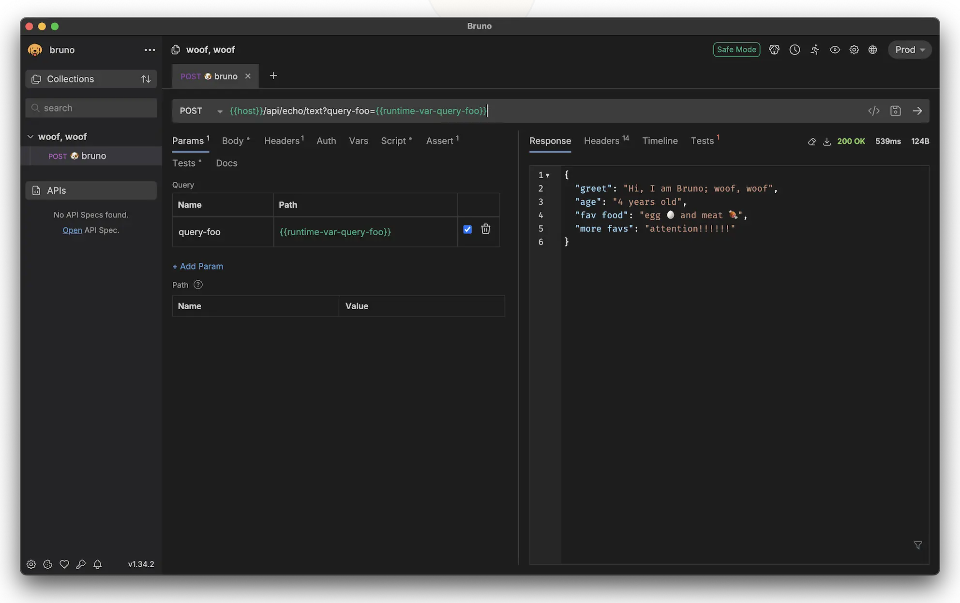Open the cookies icon in bottom sidebar
960x603 pixels.
[47, 564]
